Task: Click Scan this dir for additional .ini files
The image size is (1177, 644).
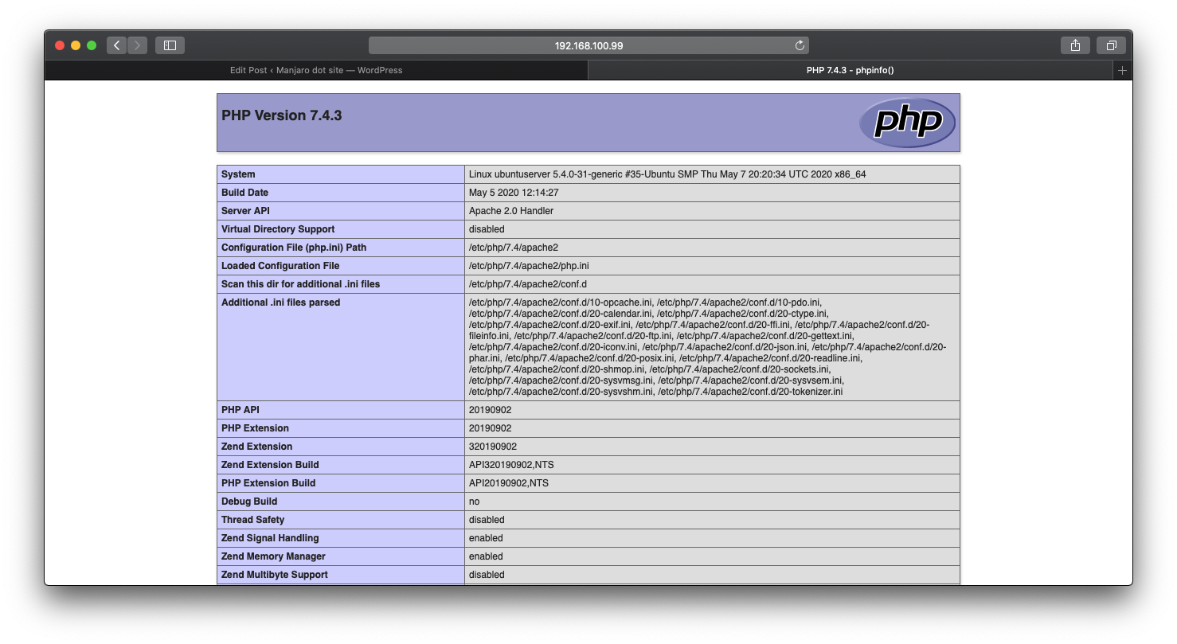Action: pos(300,284)
